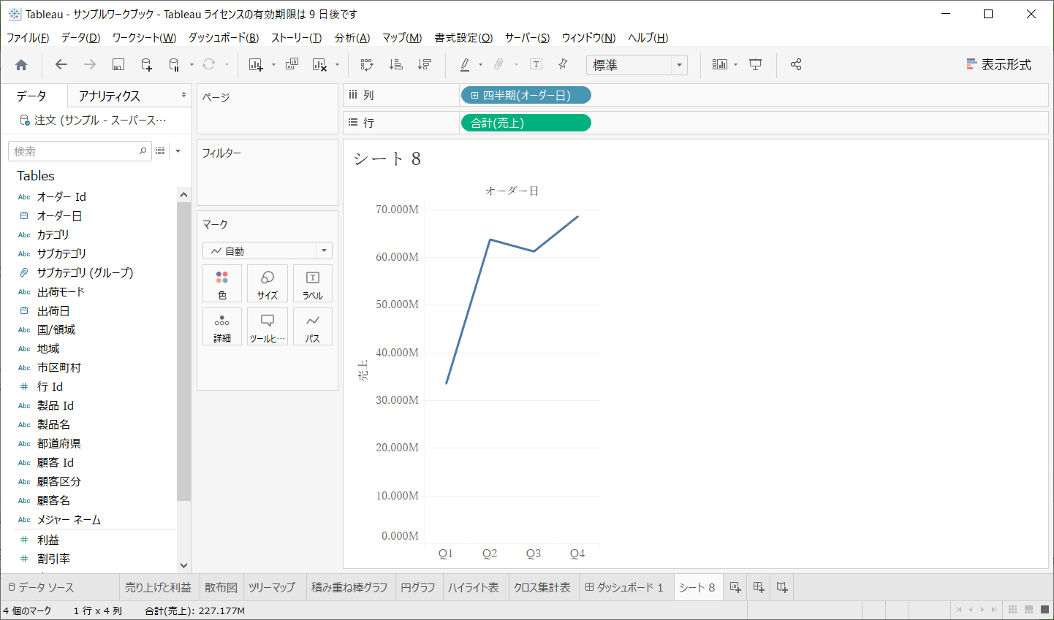Screen dimensions: 1054x620
Task: Open the データ(D) menu
Action: point(80,38)
